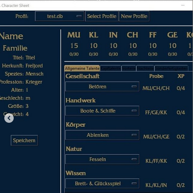This screenshot has height=193, width=193.
Task: Click the Titel value field
Action: pos(30,58)
